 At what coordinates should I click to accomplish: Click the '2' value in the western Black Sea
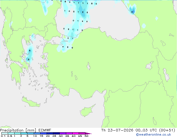(83, 12)
